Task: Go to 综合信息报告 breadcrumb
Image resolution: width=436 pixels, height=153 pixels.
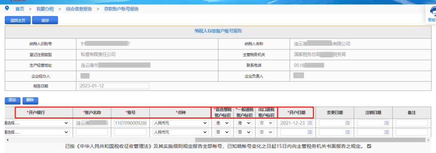Action: tap(79, 9)
